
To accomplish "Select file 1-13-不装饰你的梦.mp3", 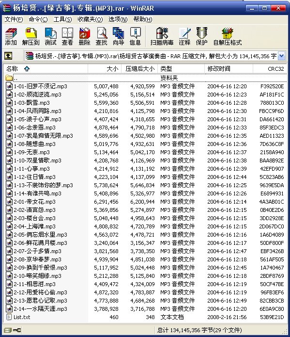I will [x=44, y=185].
